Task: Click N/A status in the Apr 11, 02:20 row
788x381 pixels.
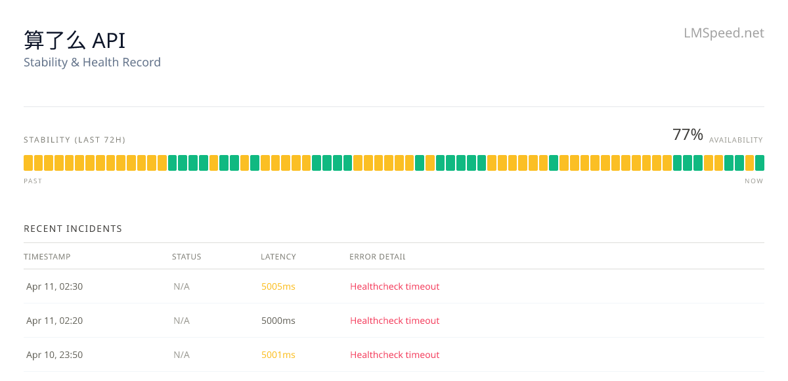Action: 181,321
